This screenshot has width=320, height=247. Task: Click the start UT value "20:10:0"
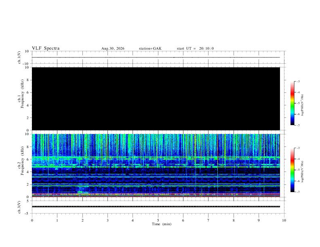(x=206, y=48)
